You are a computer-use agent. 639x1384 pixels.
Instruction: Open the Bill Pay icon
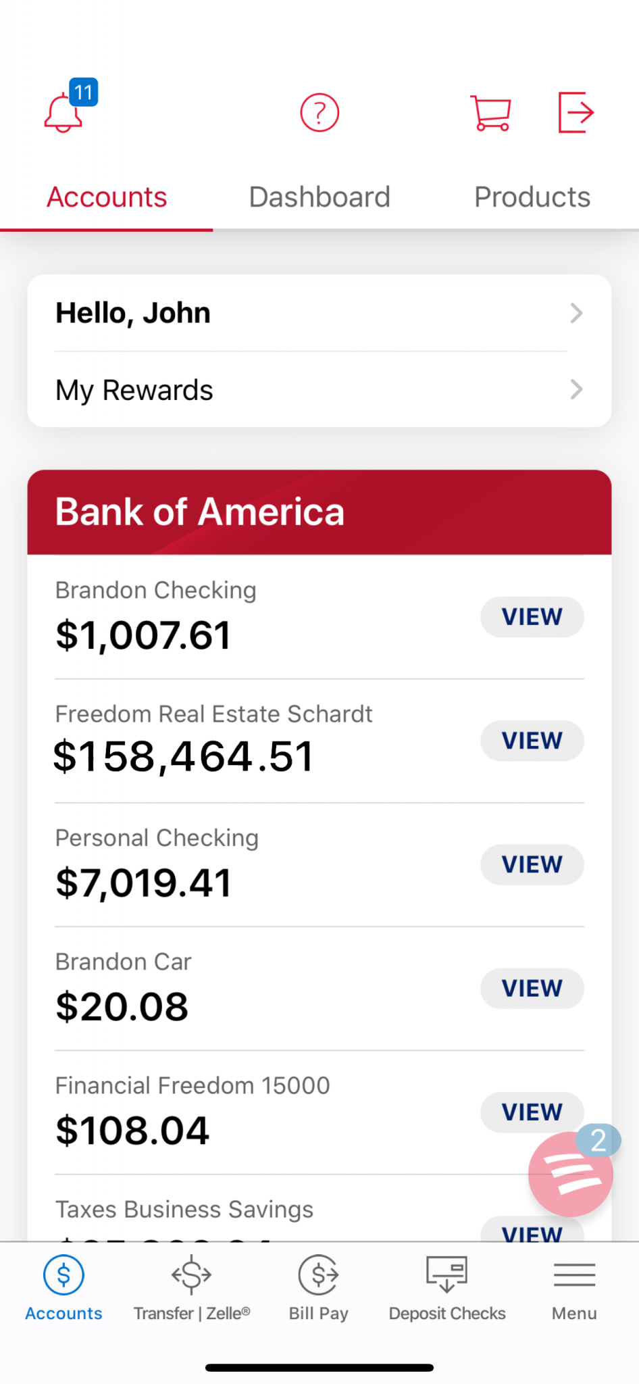pos(319,1275)
